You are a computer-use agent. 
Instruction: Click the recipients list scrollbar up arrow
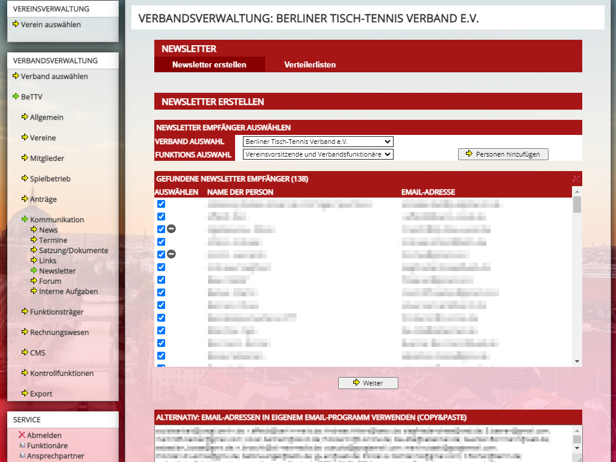(577, 192)
